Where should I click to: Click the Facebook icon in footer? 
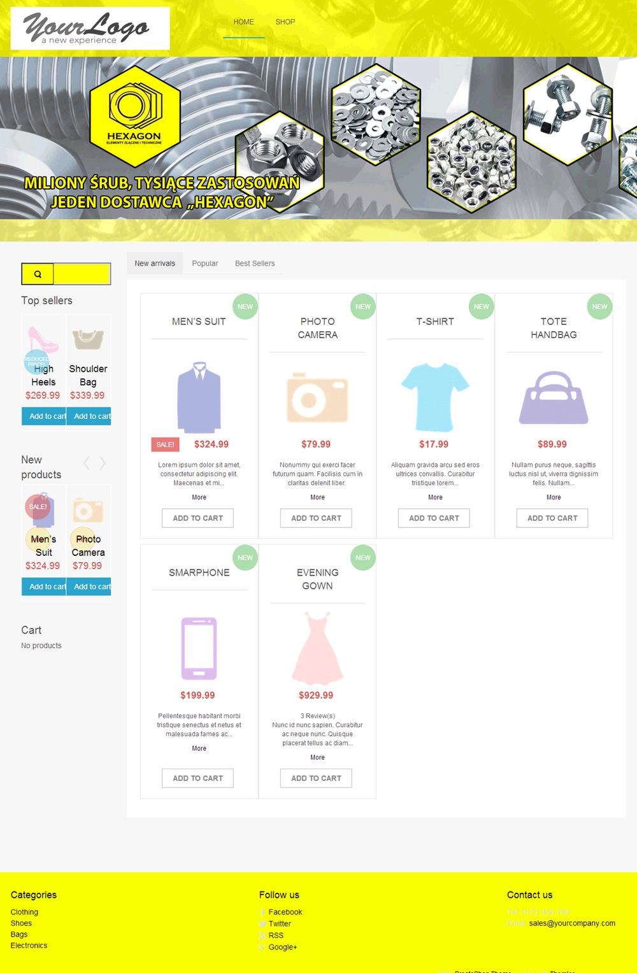262,913
